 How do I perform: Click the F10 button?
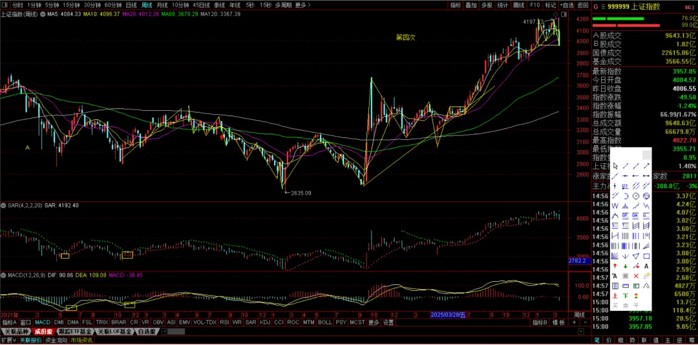click(534, 5)
